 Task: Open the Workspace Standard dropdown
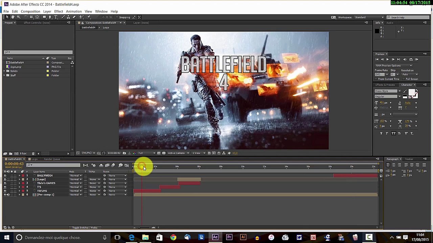pyautogui.click(x=369, y=17)
